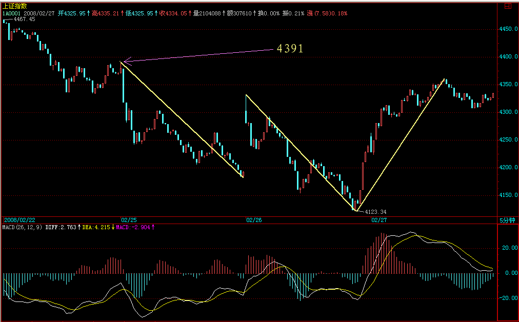
Task: Click the magenta MACD value in indicator header
Action: (x=135, y=227)
